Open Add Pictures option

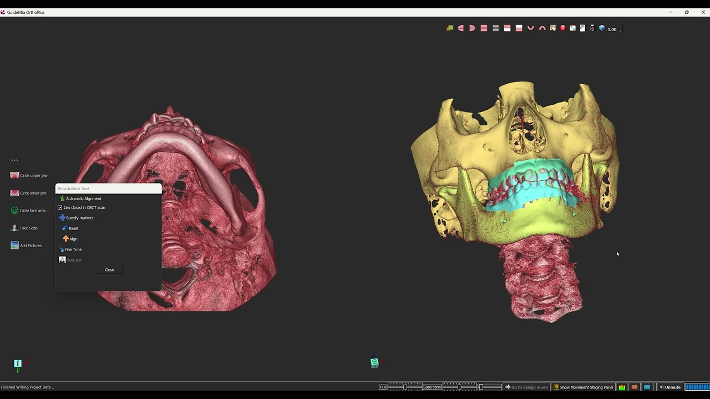click(x=26, y=245)
